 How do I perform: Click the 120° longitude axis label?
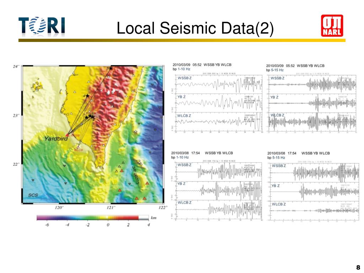59,208
